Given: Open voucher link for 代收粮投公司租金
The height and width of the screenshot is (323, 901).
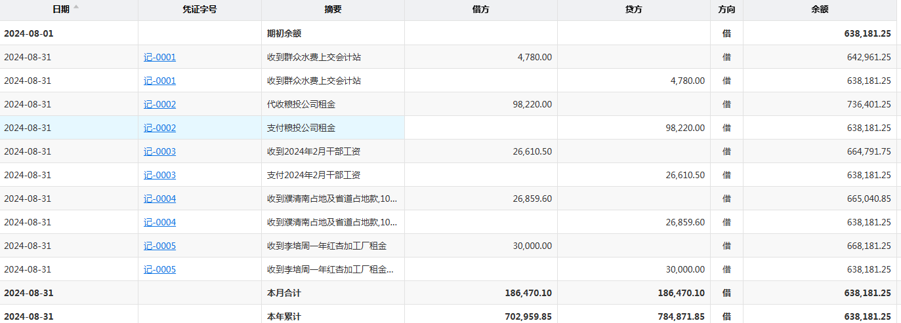Looking at the screenshot, I should 159,105.
